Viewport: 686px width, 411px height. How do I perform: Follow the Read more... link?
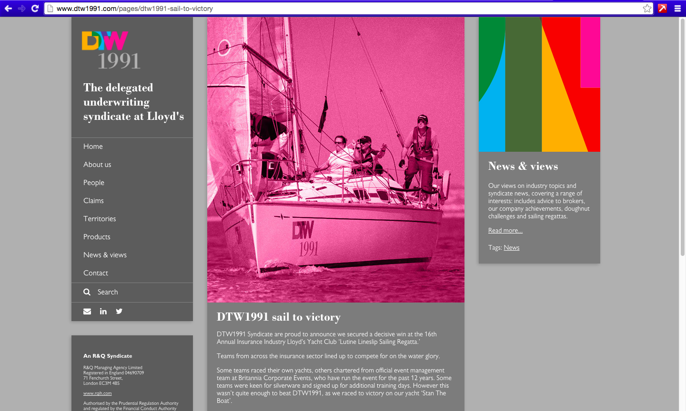click(505, 231)
